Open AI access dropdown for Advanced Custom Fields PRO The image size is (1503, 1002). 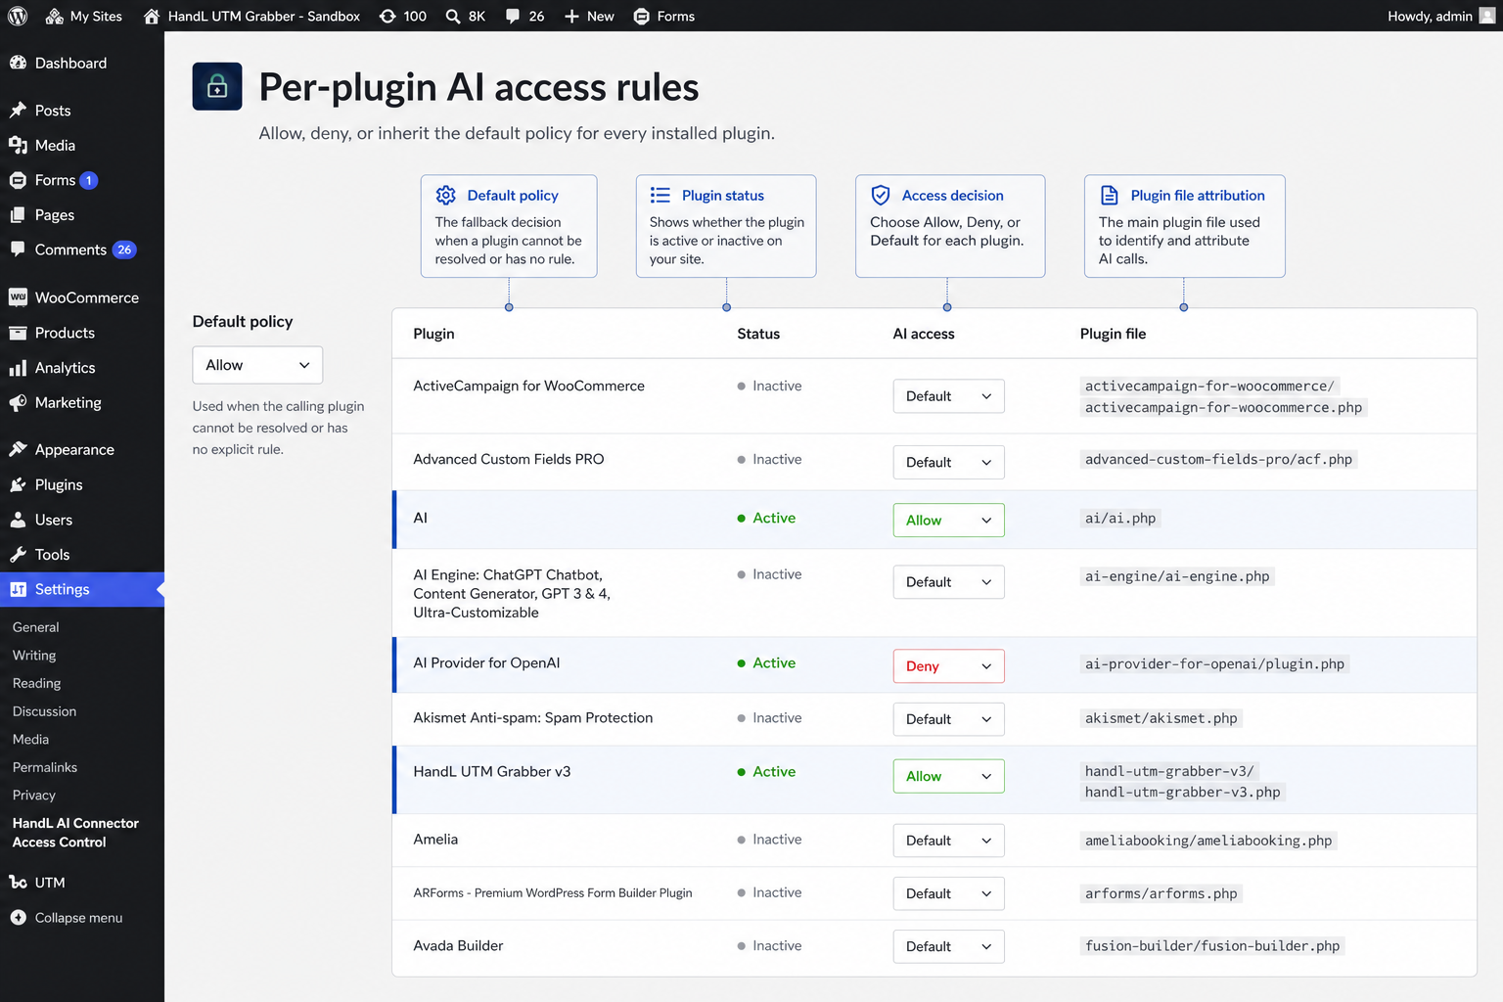point(948,462)
